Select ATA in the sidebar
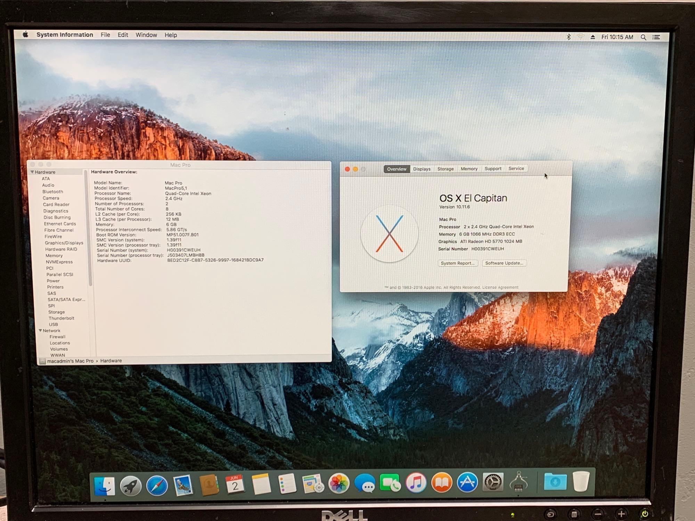695x521 pixels. (x=46, y=179)
